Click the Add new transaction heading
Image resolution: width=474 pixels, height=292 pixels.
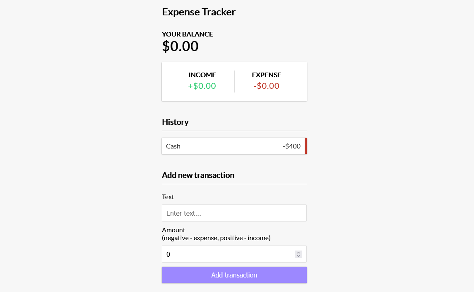pos(198,175)
